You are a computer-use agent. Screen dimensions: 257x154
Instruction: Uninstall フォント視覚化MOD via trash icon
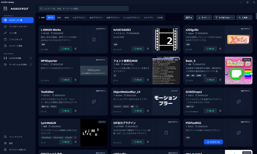coord(148,80)
